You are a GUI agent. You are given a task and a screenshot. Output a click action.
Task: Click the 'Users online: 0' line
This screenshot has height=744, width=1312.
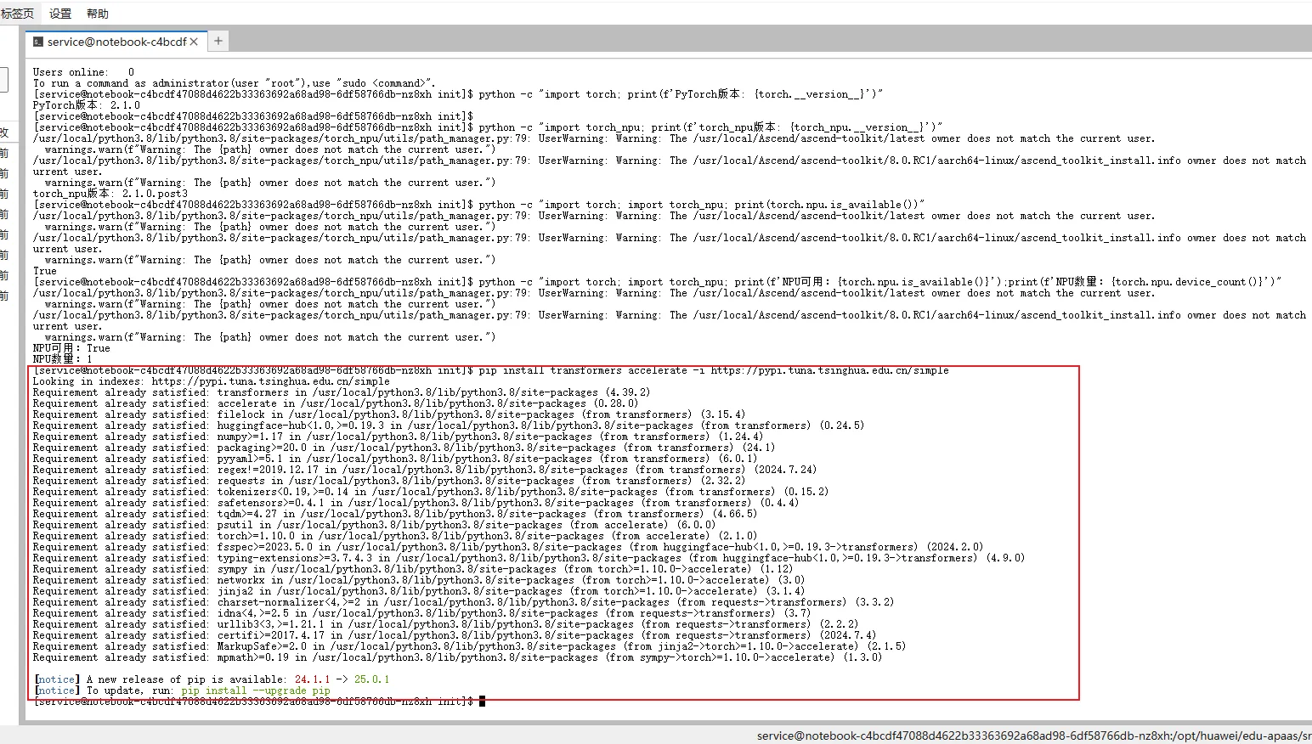[x=84, y=72]
